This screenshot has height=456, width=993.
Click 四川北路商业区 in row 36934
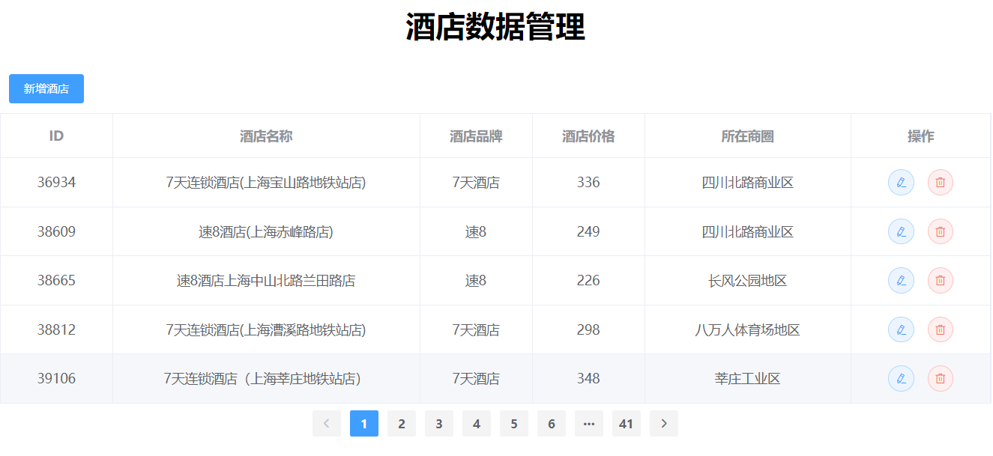tap(748, 183)
